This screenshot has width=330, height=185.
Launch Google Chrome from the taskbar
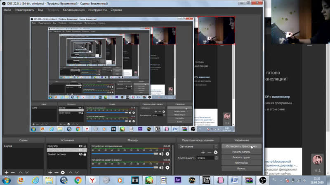pyautogui.click(x=78, y=180)
